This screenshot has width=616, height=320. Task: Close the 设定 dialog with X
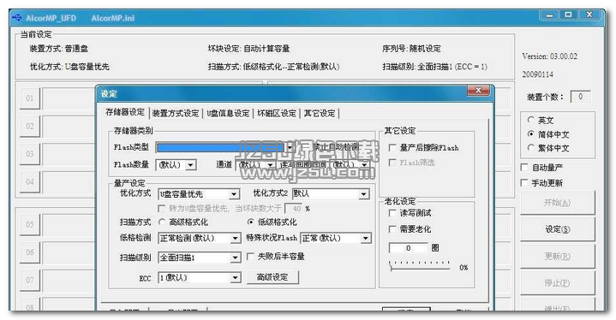coord(478,91)
